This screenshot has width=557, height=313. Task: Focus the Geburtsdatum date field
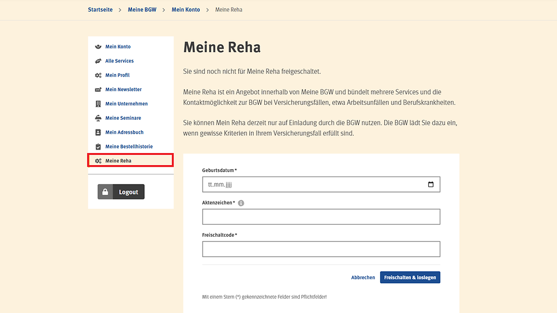click(x=321, y=185)
